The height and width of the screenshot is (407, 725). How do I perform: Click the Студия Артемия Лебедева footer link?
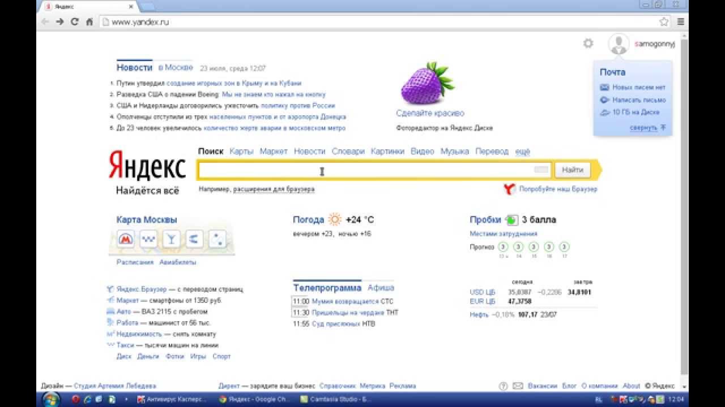tap(115, 386)
